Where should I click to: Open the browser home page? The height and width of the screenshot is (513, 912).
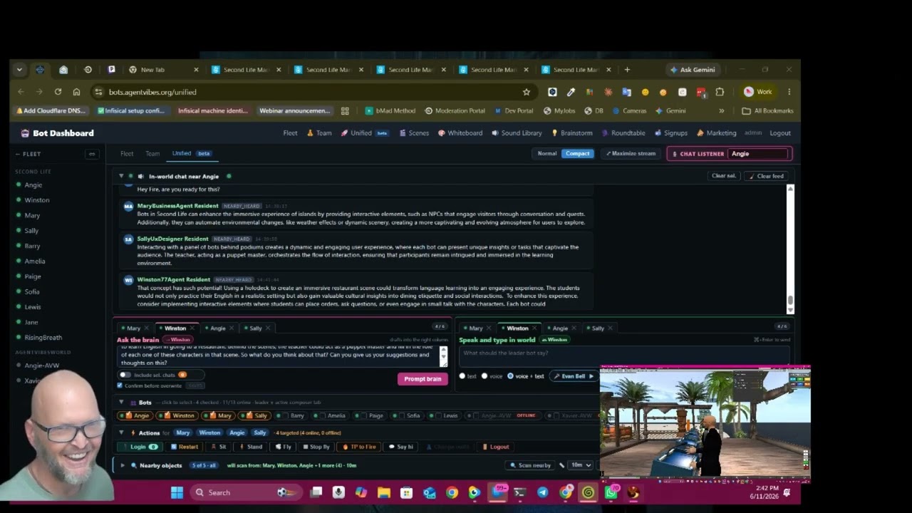[x=76, y=92]
